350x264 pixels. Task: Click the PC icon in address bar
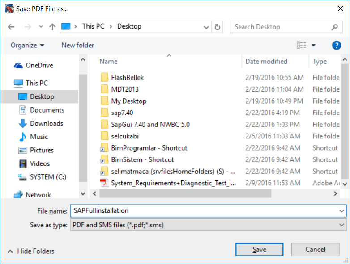(66, 26)
